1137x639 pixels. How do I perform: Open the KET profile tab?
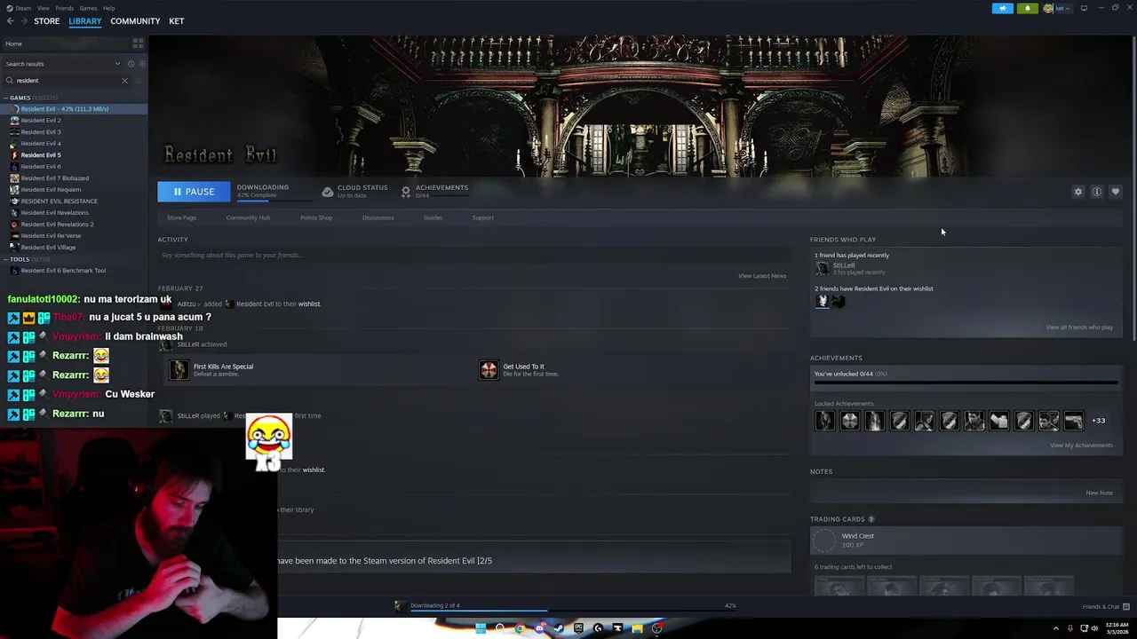pyautogui.click(x=177, y=21)
